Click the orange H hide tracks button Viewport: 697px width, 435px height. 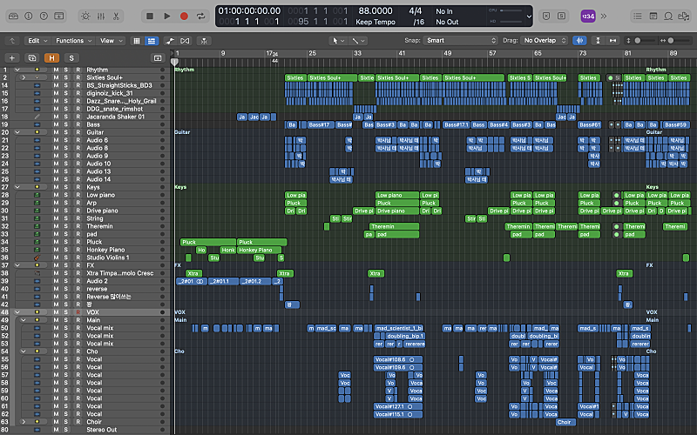pyautogui.click(x=51, y=57)
